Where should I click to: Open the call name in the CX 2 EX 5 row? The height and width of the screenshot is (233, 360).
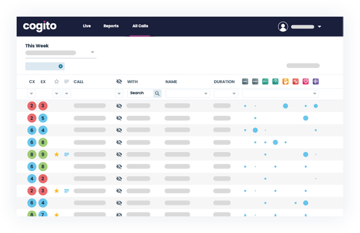tap(89, 118)
